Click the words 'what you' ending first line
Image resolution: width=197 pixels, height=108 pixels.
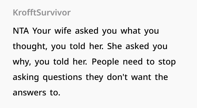tap(140, 31)
